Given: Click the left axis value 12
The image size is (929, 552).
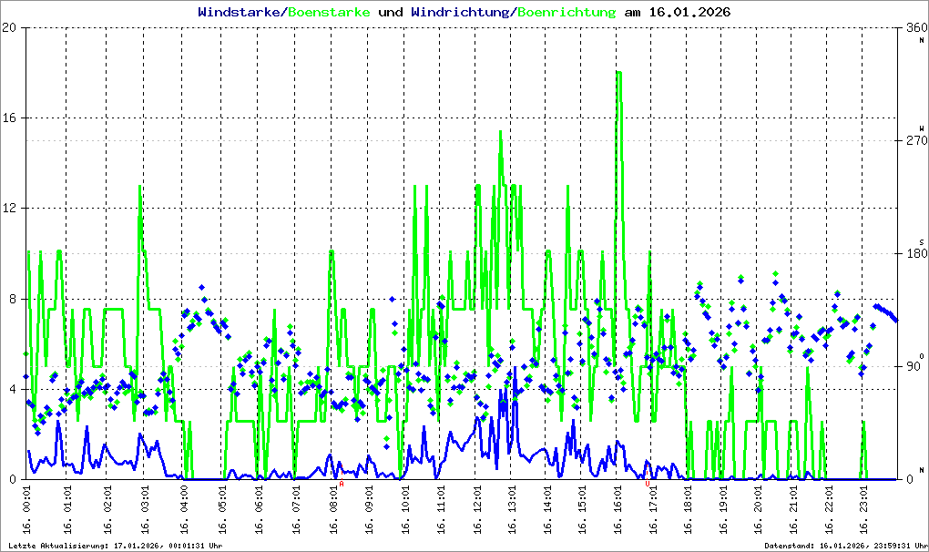Looking at the screenshot, I should tap(9, 208).
